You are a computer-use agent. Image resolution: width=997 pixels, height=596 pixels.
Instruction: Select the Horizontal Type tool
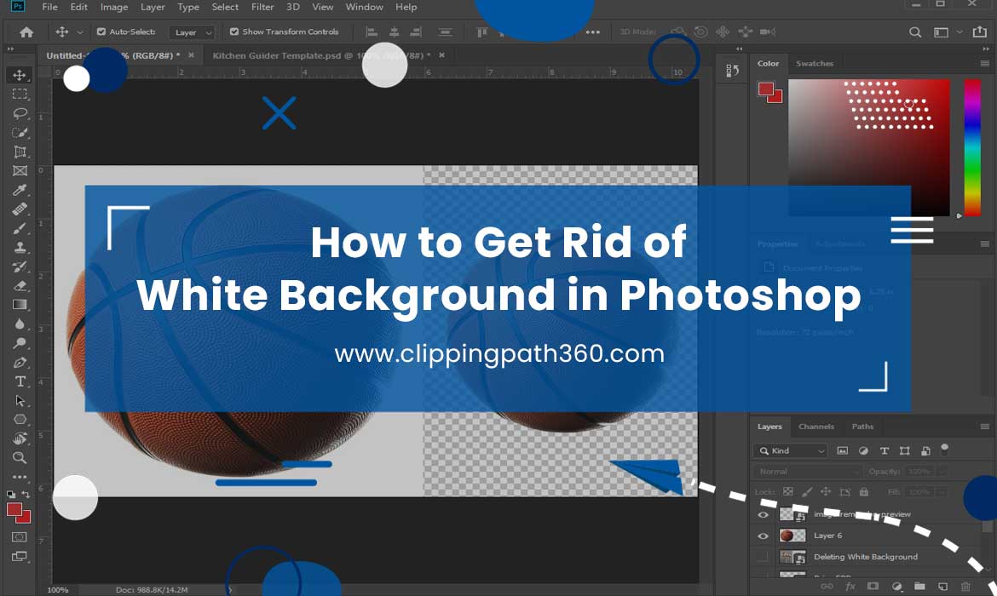coord(20,381)
